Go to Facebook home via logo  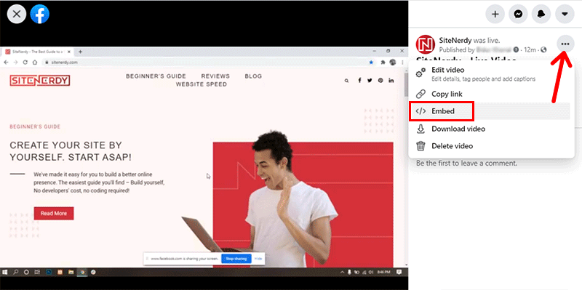[40, 15]
